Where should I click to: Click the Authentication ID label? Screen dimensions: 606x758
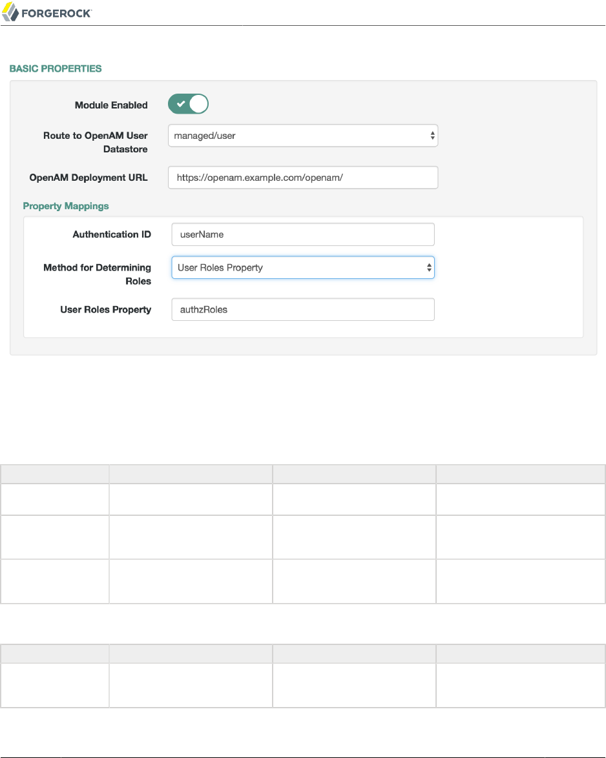tap(112, 234)
